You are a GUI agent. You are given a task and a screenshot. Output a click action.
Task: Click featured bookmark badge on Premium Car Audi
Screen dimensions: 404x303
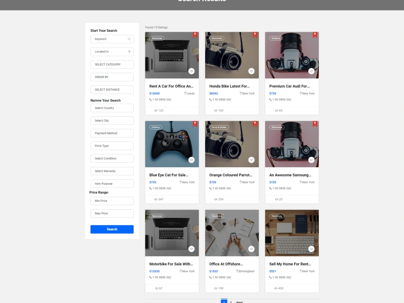(315, 35)
